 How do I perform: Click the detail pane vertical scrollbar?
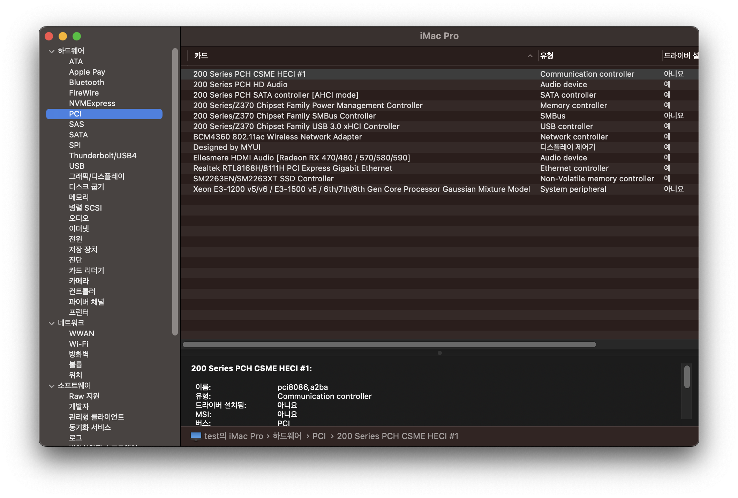tap(687, 377)
